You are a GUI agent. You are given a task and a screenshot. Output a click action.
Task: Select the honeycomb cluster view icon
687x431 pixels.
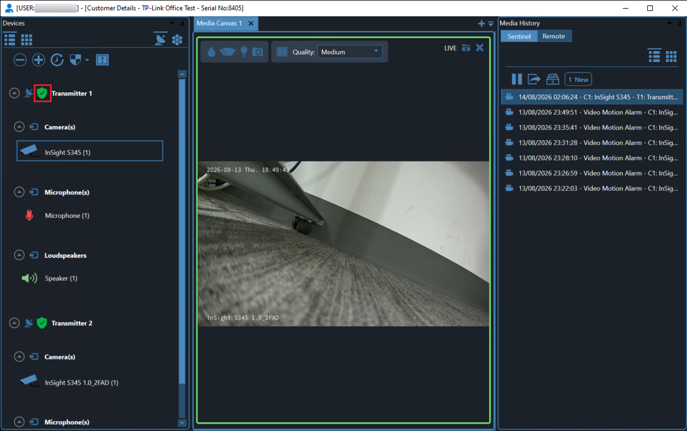[x=177, y=40]
